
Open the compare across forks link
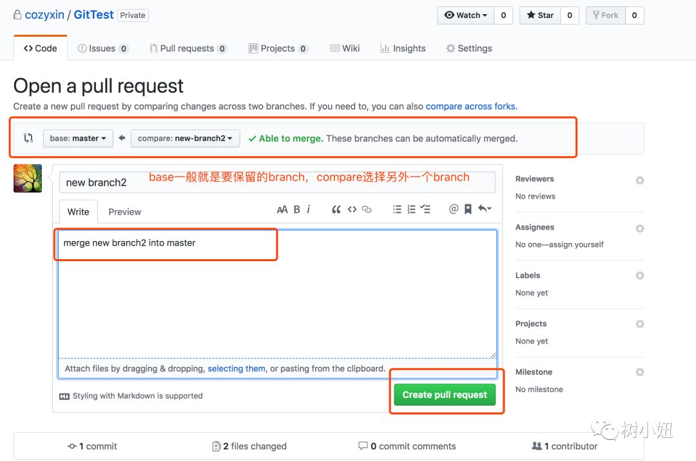[x=470, y=106]
